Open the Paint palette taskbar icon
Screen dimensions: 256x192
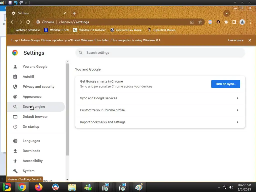pos(139,187)
